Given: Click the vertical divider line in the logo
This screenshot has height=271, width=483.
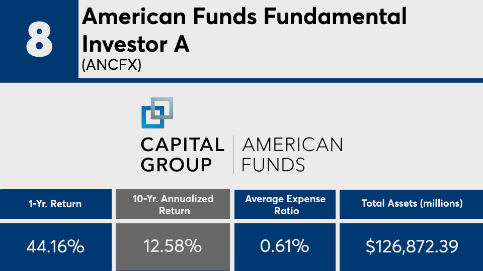Looking at the screenshot, I should click(233, 155).
